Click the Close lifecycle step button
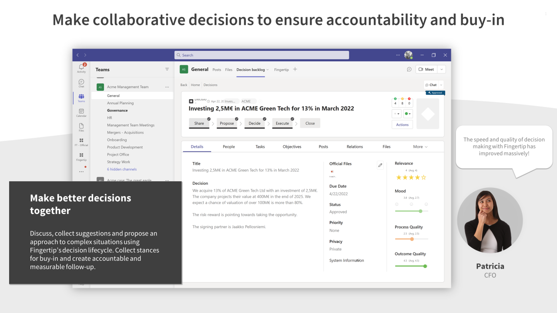Viewport: 557px width, 313px height. [x=310, y=123]
